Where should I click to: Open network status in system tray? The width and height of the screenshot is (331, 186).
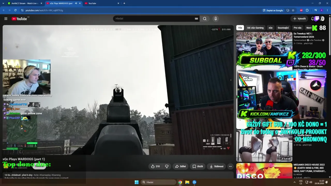(307, 182)
